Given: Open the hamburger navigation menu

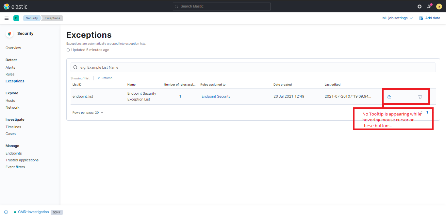Looking at the screenshot, I should click(7, 18).
